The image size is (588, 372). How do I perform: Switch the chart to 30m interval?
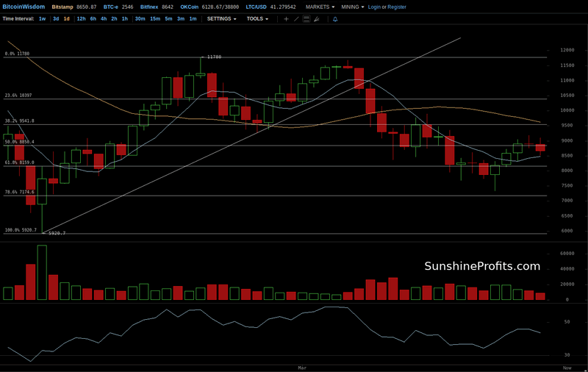point(140,18)
